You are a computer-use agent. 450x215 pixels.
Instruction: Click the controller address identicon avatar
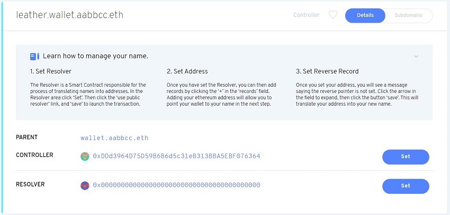[85, 156]
